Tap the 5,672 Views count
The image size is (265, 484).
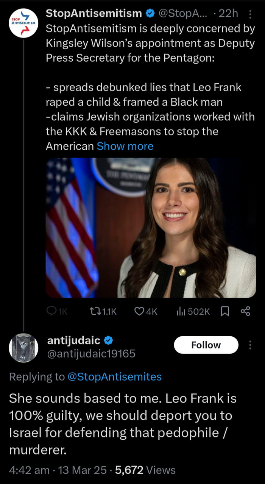pyautogui.click(x=145, y=470)
